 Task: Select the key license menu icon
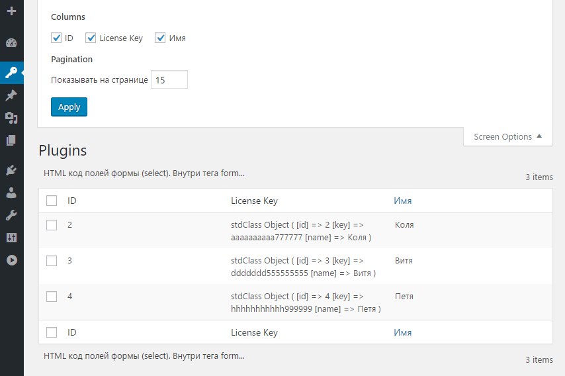(11, 72)
